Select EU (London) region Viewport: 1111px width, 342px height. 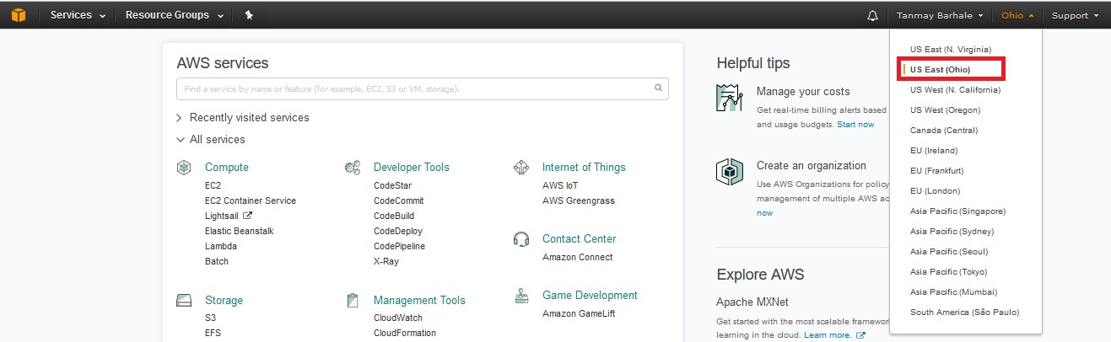[935, 190]
